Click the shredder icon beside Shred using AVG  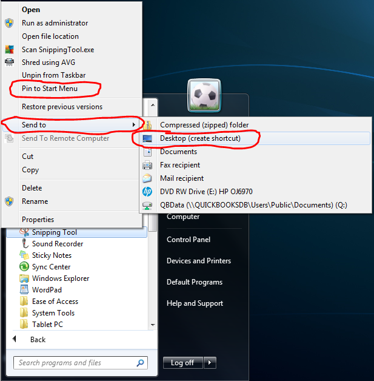tap(9, 62)
